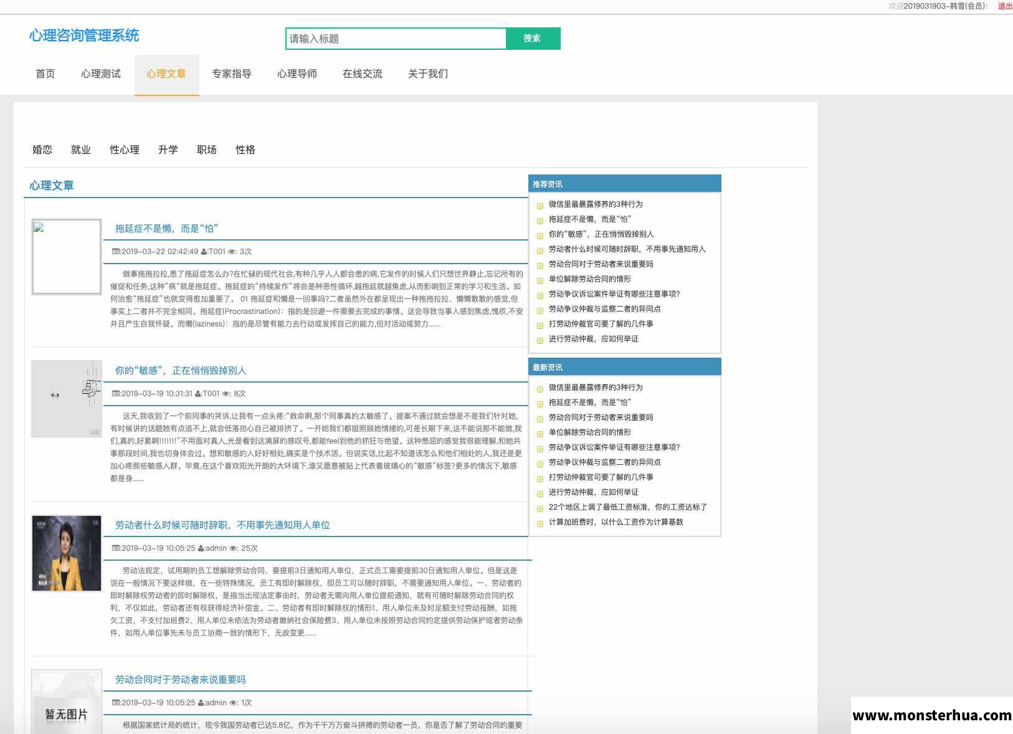Open the 关于我们 navigation tab
The height and width of the screenshot is (734, 1013).
coord(428,74)
